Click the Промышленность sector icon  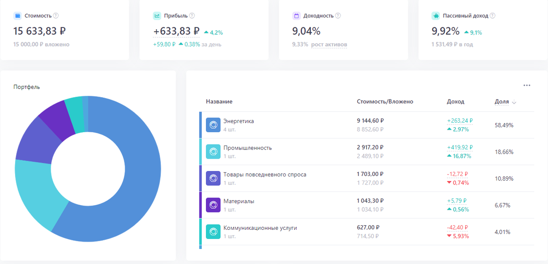[213, 152]
